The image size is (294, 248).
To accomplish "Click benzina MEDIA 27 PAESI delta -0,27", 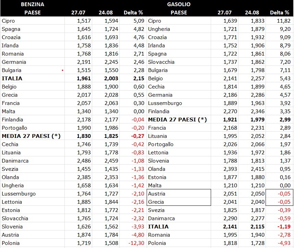I will click(x=133, y=136).
